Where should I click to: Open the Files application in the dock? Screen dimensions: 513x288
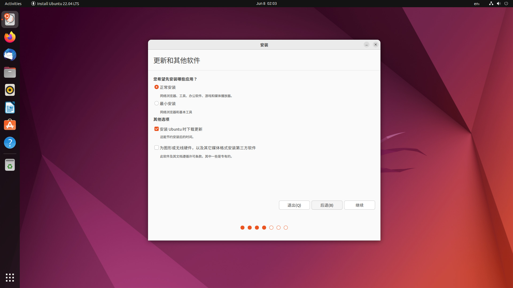[x=10, y=72]
